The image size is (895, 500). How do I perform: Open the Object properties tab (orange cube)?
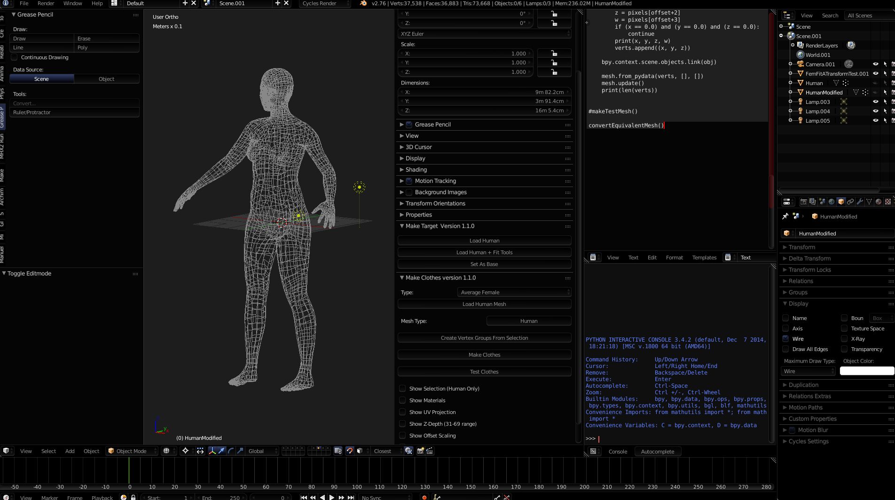tap(841, 202)
